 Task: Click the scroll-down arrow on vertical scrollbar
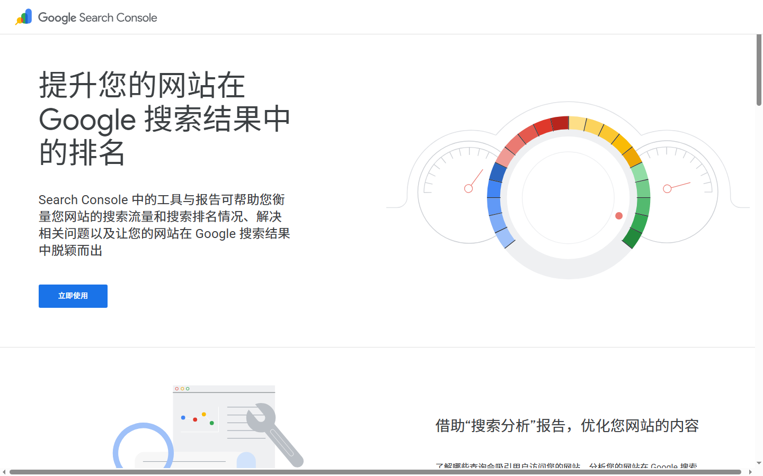tap(759, 463)
